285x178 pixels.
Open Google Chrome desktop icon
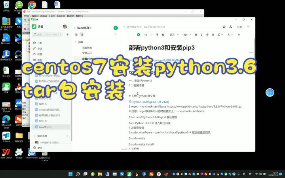pos(32,6)
